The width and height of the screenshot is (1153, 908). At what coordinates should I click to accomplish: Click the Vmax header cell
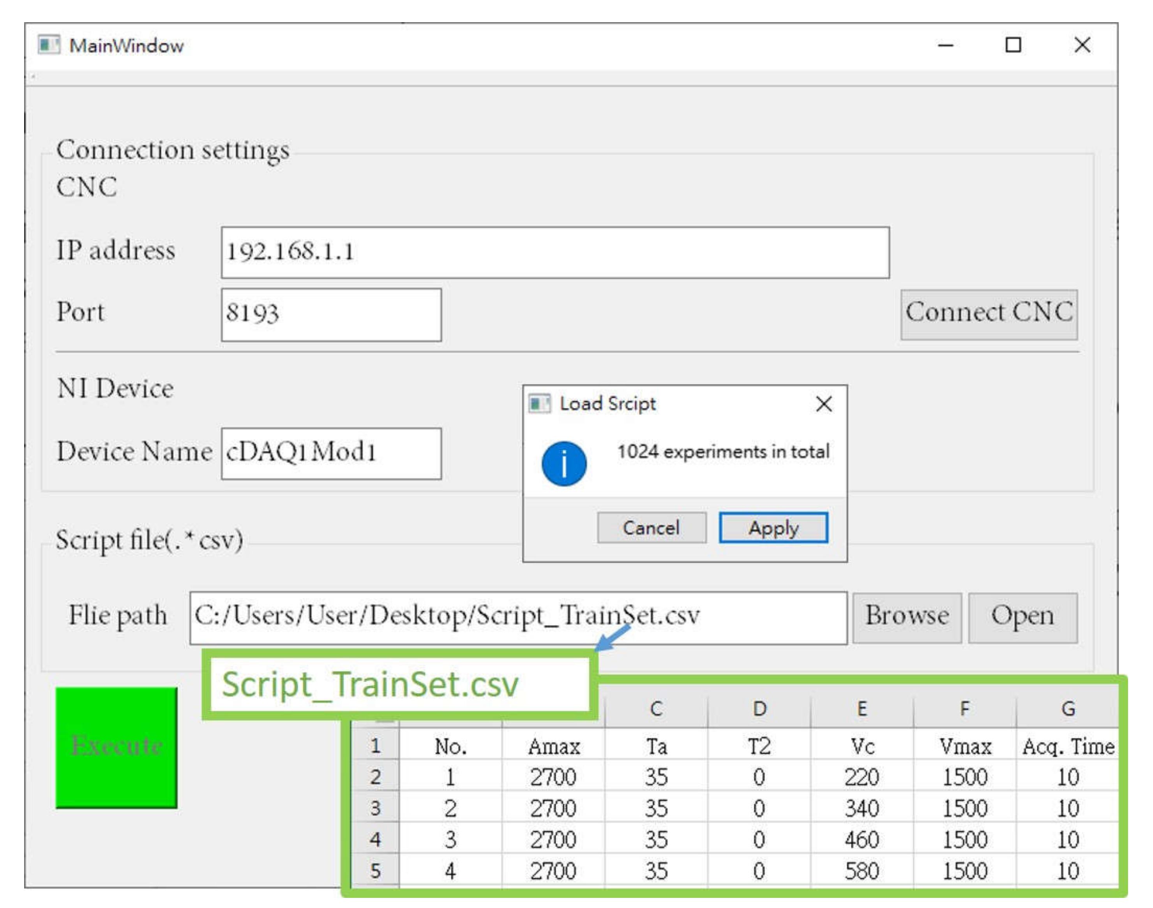pos(965,747)
